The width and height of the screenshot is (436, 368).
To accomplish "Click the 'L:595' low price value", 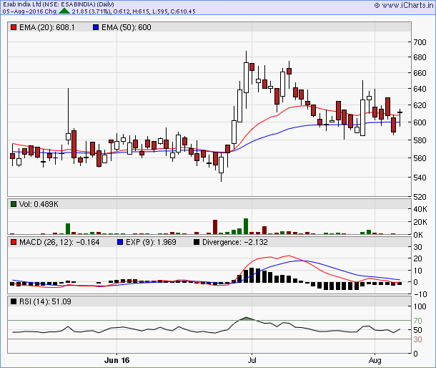I will [160, 11].
